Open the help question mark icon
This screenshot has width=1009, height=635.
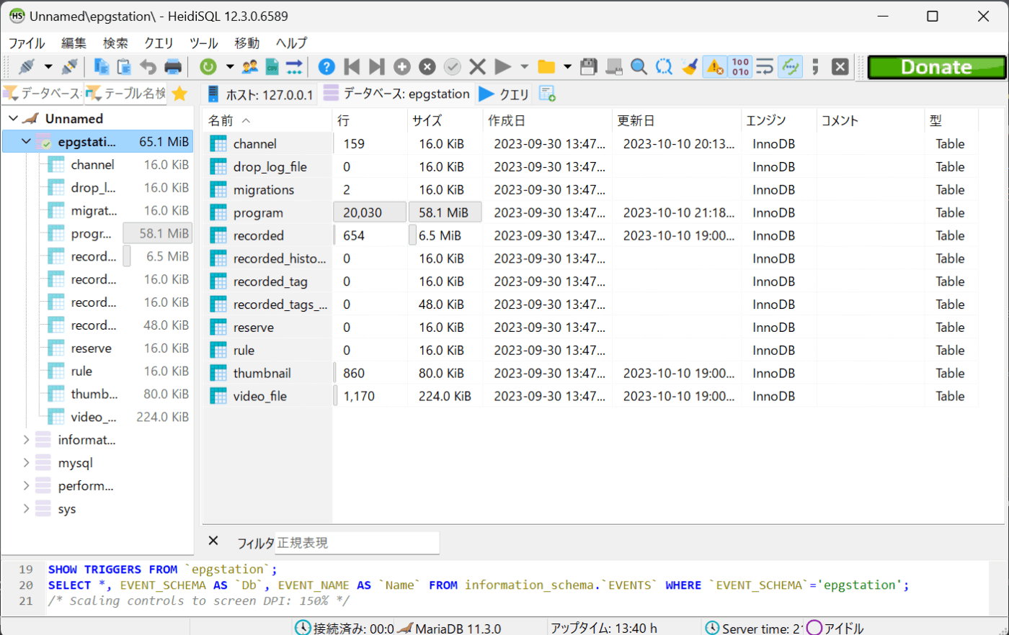tap(326, 67)
